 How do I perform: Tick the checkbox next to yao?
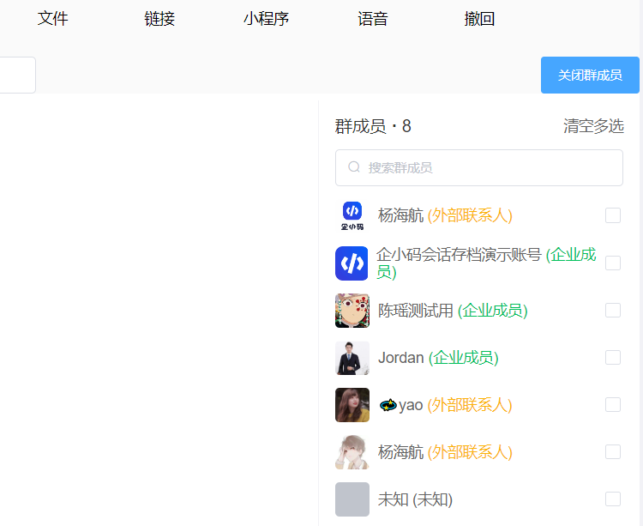(x=613, y=404)
